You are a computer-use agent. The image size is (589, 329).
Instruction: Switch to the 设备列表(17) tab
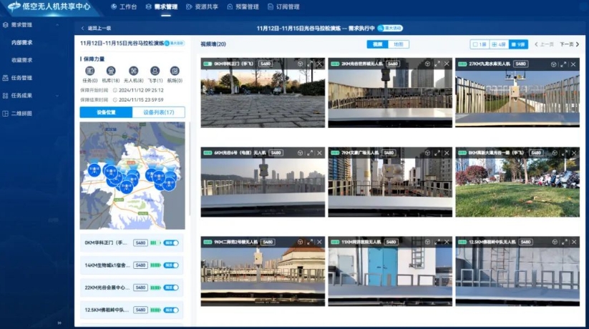tap(158, 112)
